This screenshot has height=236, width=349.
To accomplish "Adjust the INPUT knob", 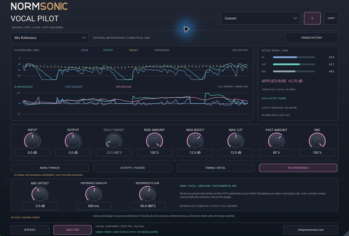I will tap(33, 140).
